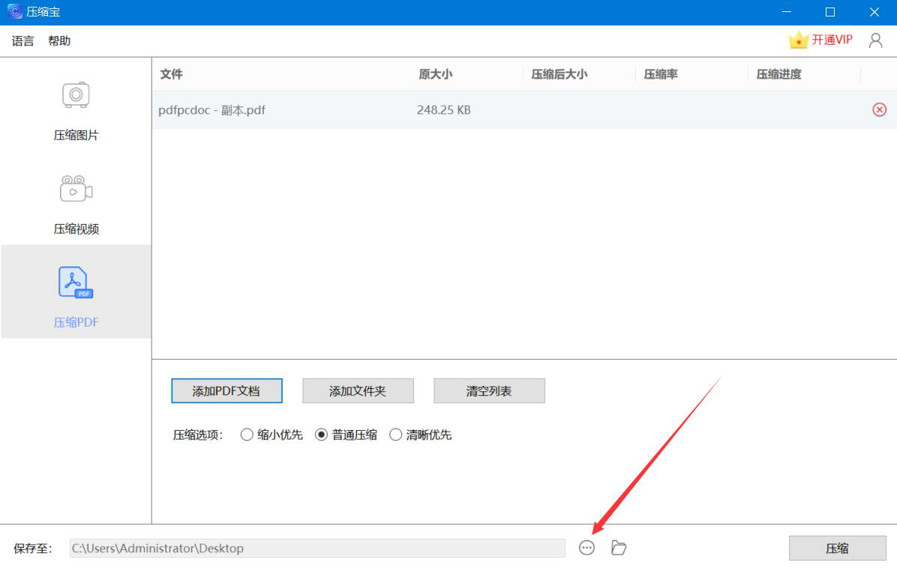Click the three-dots browse save path icon
The width and height of the screenshot is (897, 568).
586,548
